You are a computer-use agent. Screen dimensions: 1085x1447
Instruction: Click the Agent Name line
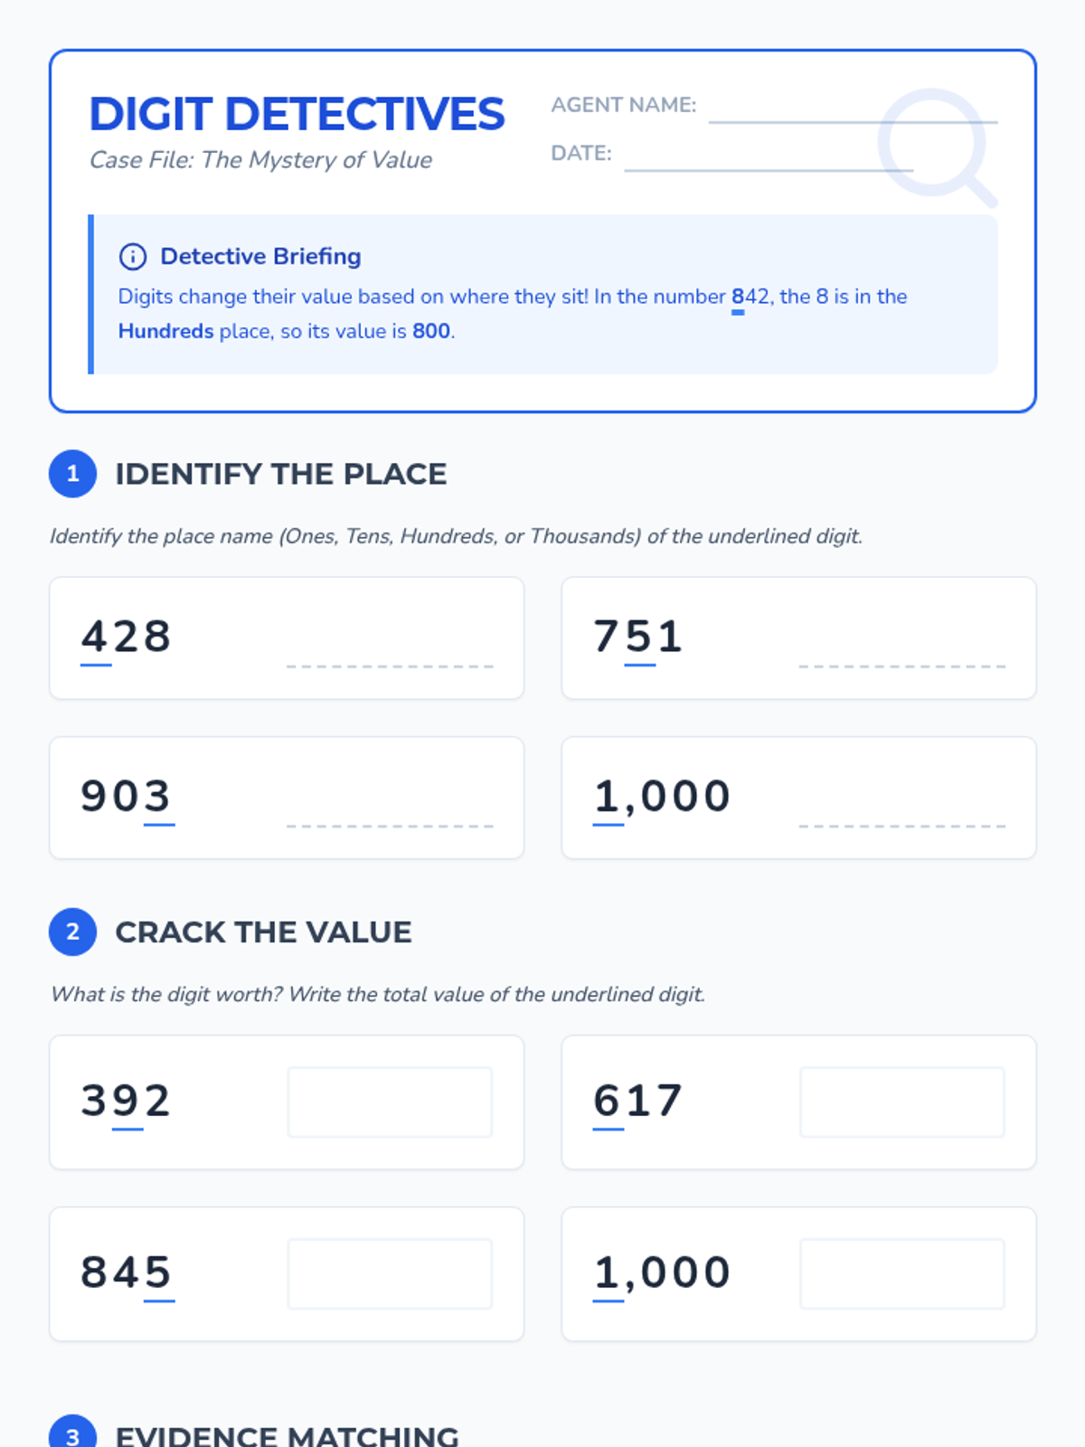[853, 120]
